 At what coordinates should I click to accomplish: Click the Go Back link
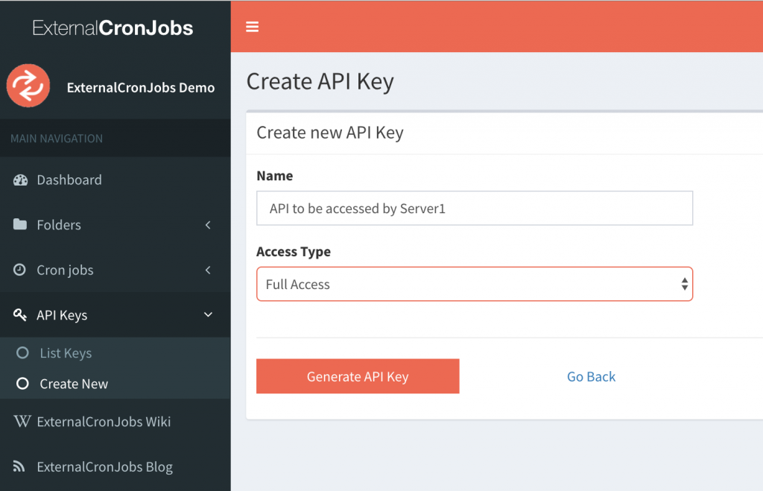[x=591, y=377]
